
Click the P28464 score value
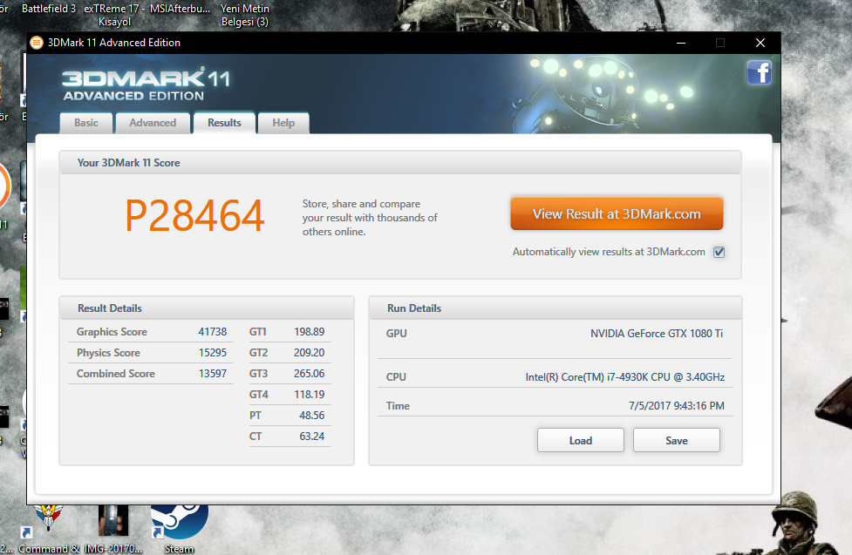point(195,216)
